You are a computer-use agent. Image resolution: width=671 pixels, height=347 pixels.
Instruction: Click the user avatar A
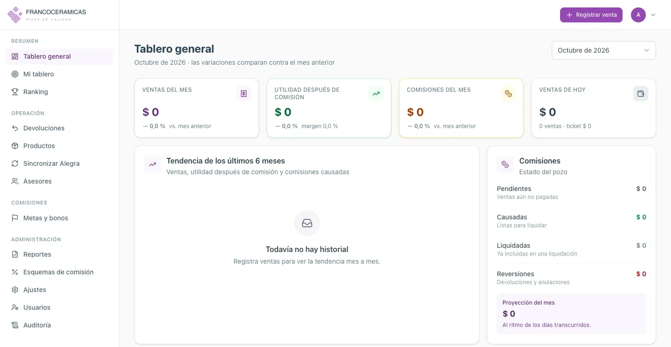point(638,15)
